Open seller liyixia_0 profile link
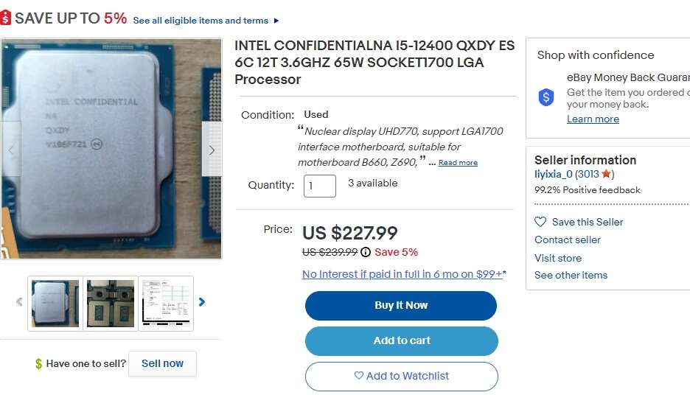The image size is (690, 395). coord(553,175)
